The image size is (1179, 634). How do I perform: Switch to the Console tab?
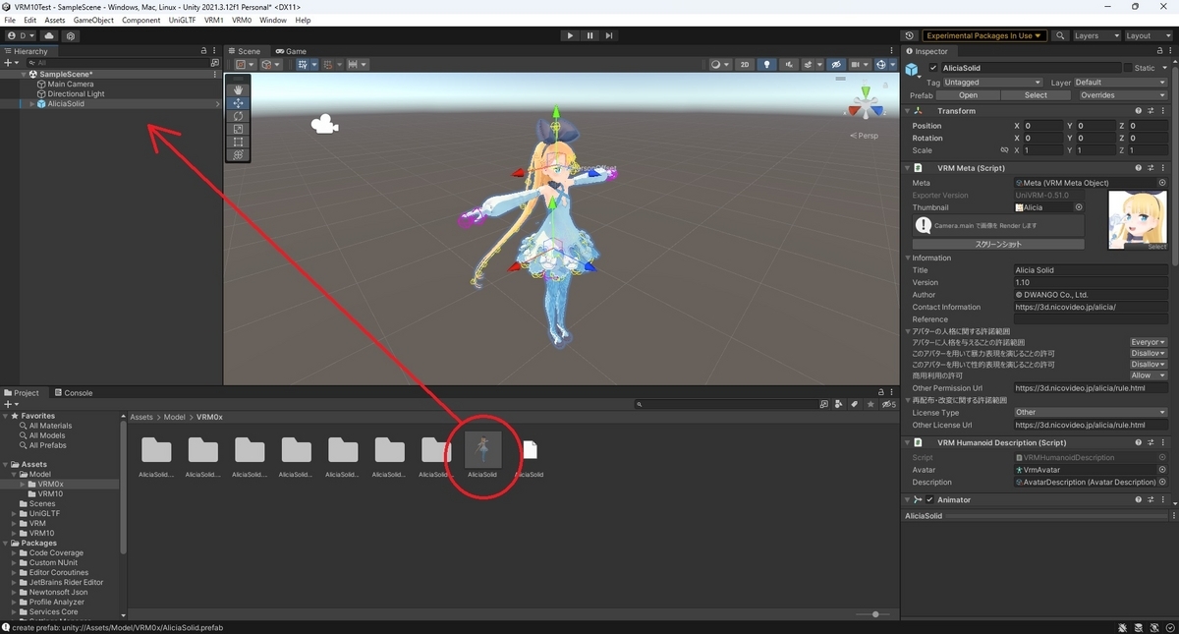pyautogui.click(x=73, y=392)
